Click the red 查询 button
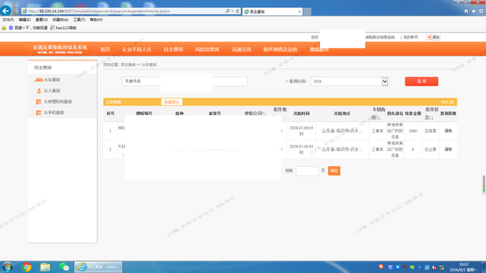 (421, 81)
